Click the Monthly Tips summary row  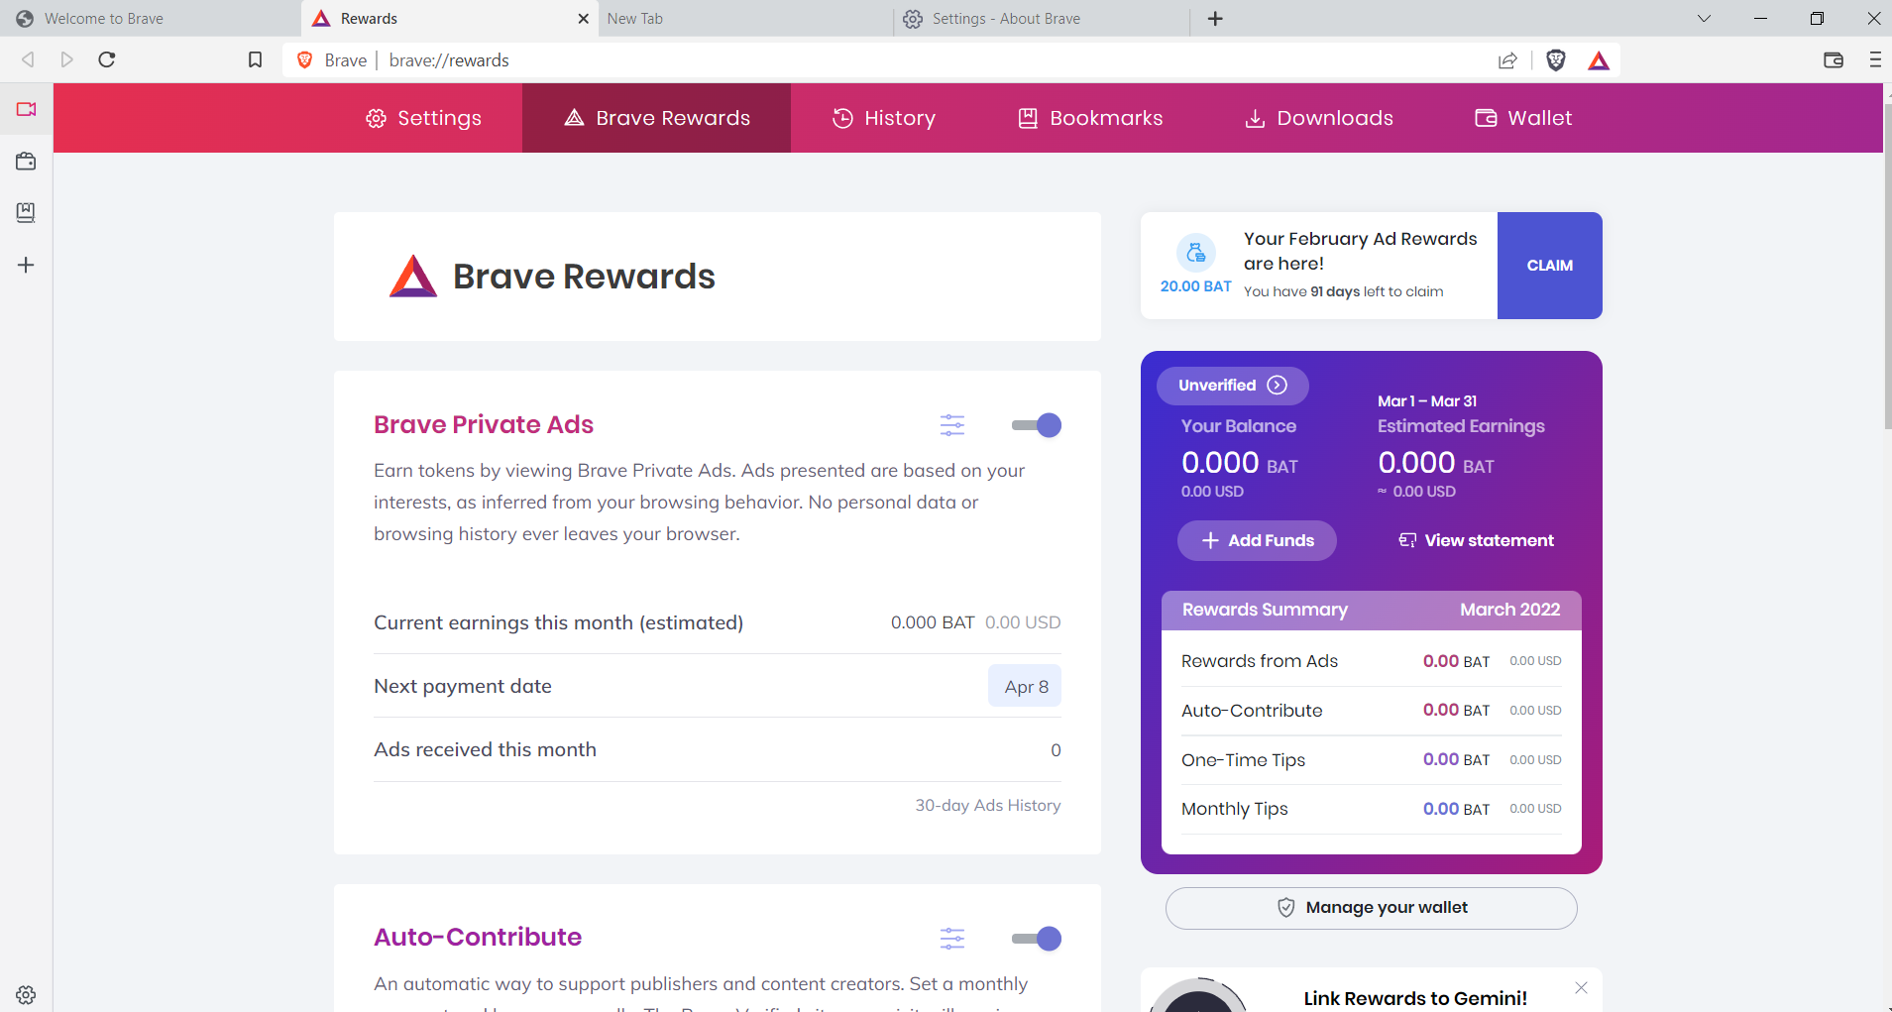point(1372,809)
